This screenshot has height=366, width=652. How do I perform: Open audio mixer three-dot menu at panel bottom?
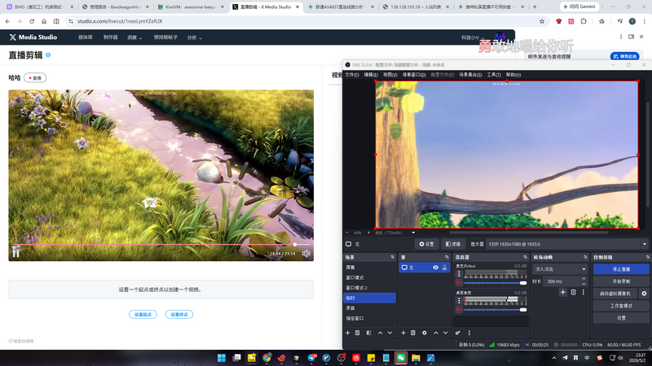[x=469, y=333]
